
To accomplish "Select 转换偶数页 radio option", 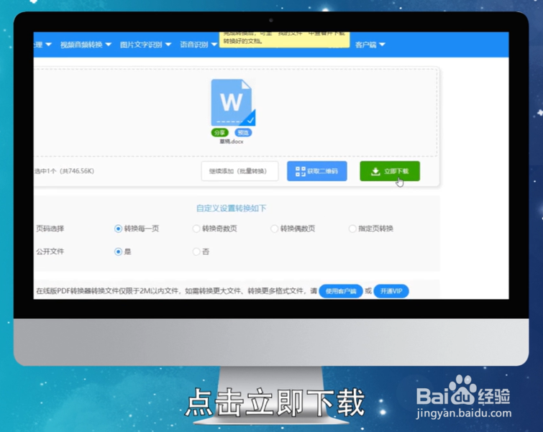I will coord(274,229).
